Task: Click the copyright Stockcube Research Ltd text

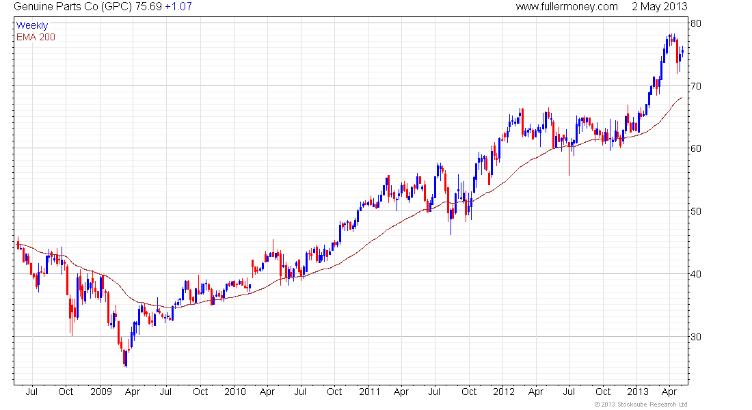Action: [641, 405]
